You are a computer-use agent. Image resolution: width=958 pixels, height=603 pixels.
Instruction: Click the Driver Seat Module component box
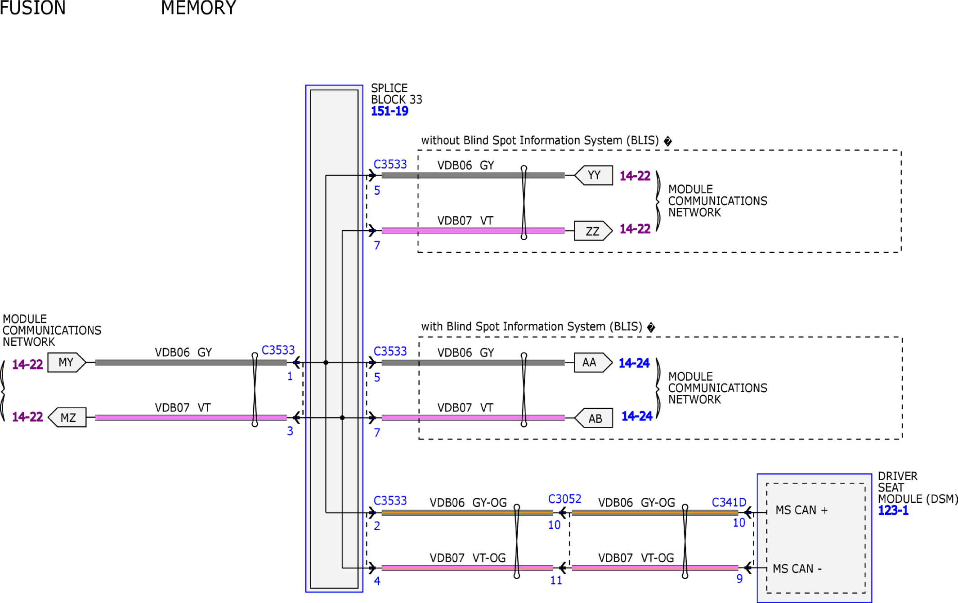click(x=815, y=538)
